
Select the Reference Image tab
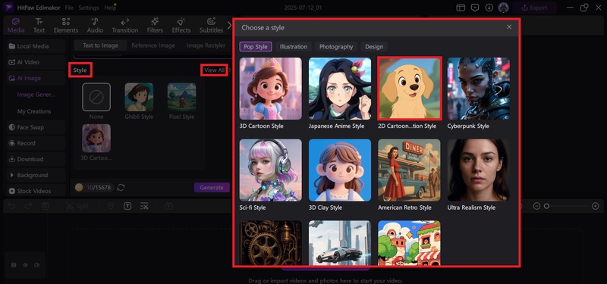[153, 45]
